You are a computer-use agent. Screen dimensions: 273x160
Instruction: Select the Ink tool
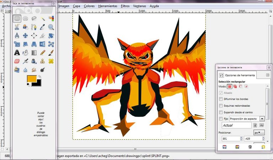pyautogui.click(x=34, y=61)
